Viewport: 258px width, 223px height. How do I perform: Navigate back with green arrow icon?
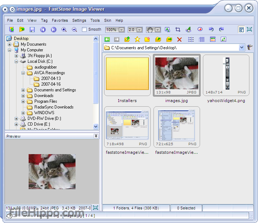click(x=107, y=39)
